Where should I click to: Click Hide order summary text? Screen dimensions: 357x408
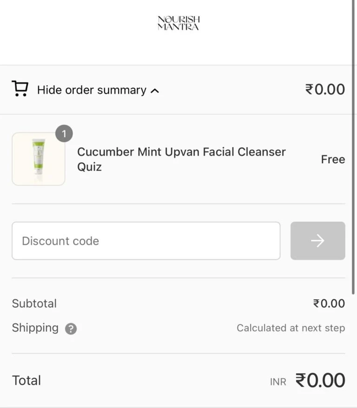click(92, 90)
